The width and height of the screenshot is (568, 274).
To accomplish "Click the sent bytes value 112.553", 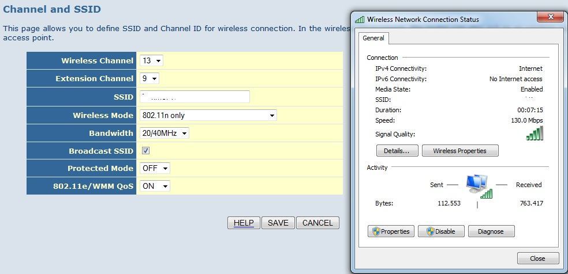I will click(449, 203).
